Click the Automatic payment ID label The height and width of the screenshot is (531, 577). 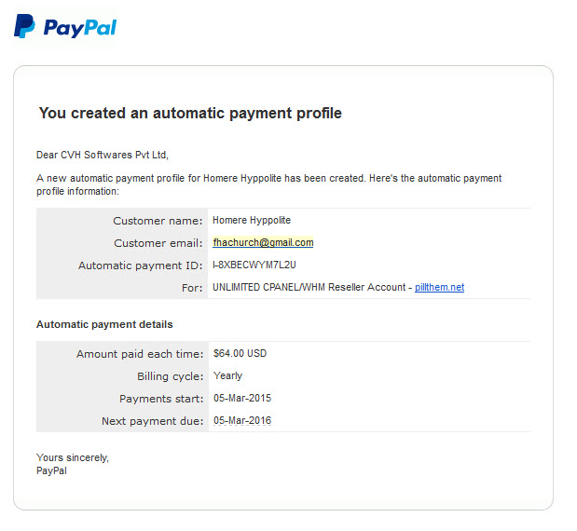tap(140, 265)
